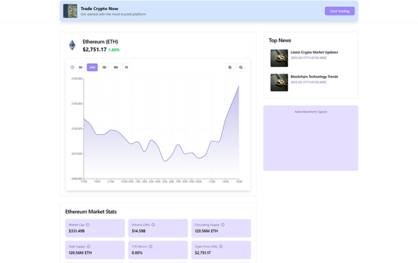The height and width of the screenshot is (263, 418).
Task: Click the Advertisement Space label
Action: (311, 112)
